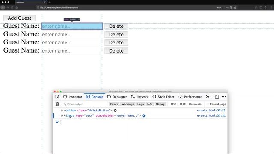
Task: Expand the logged button deleteButton element
Action: [x=62, y=110]
